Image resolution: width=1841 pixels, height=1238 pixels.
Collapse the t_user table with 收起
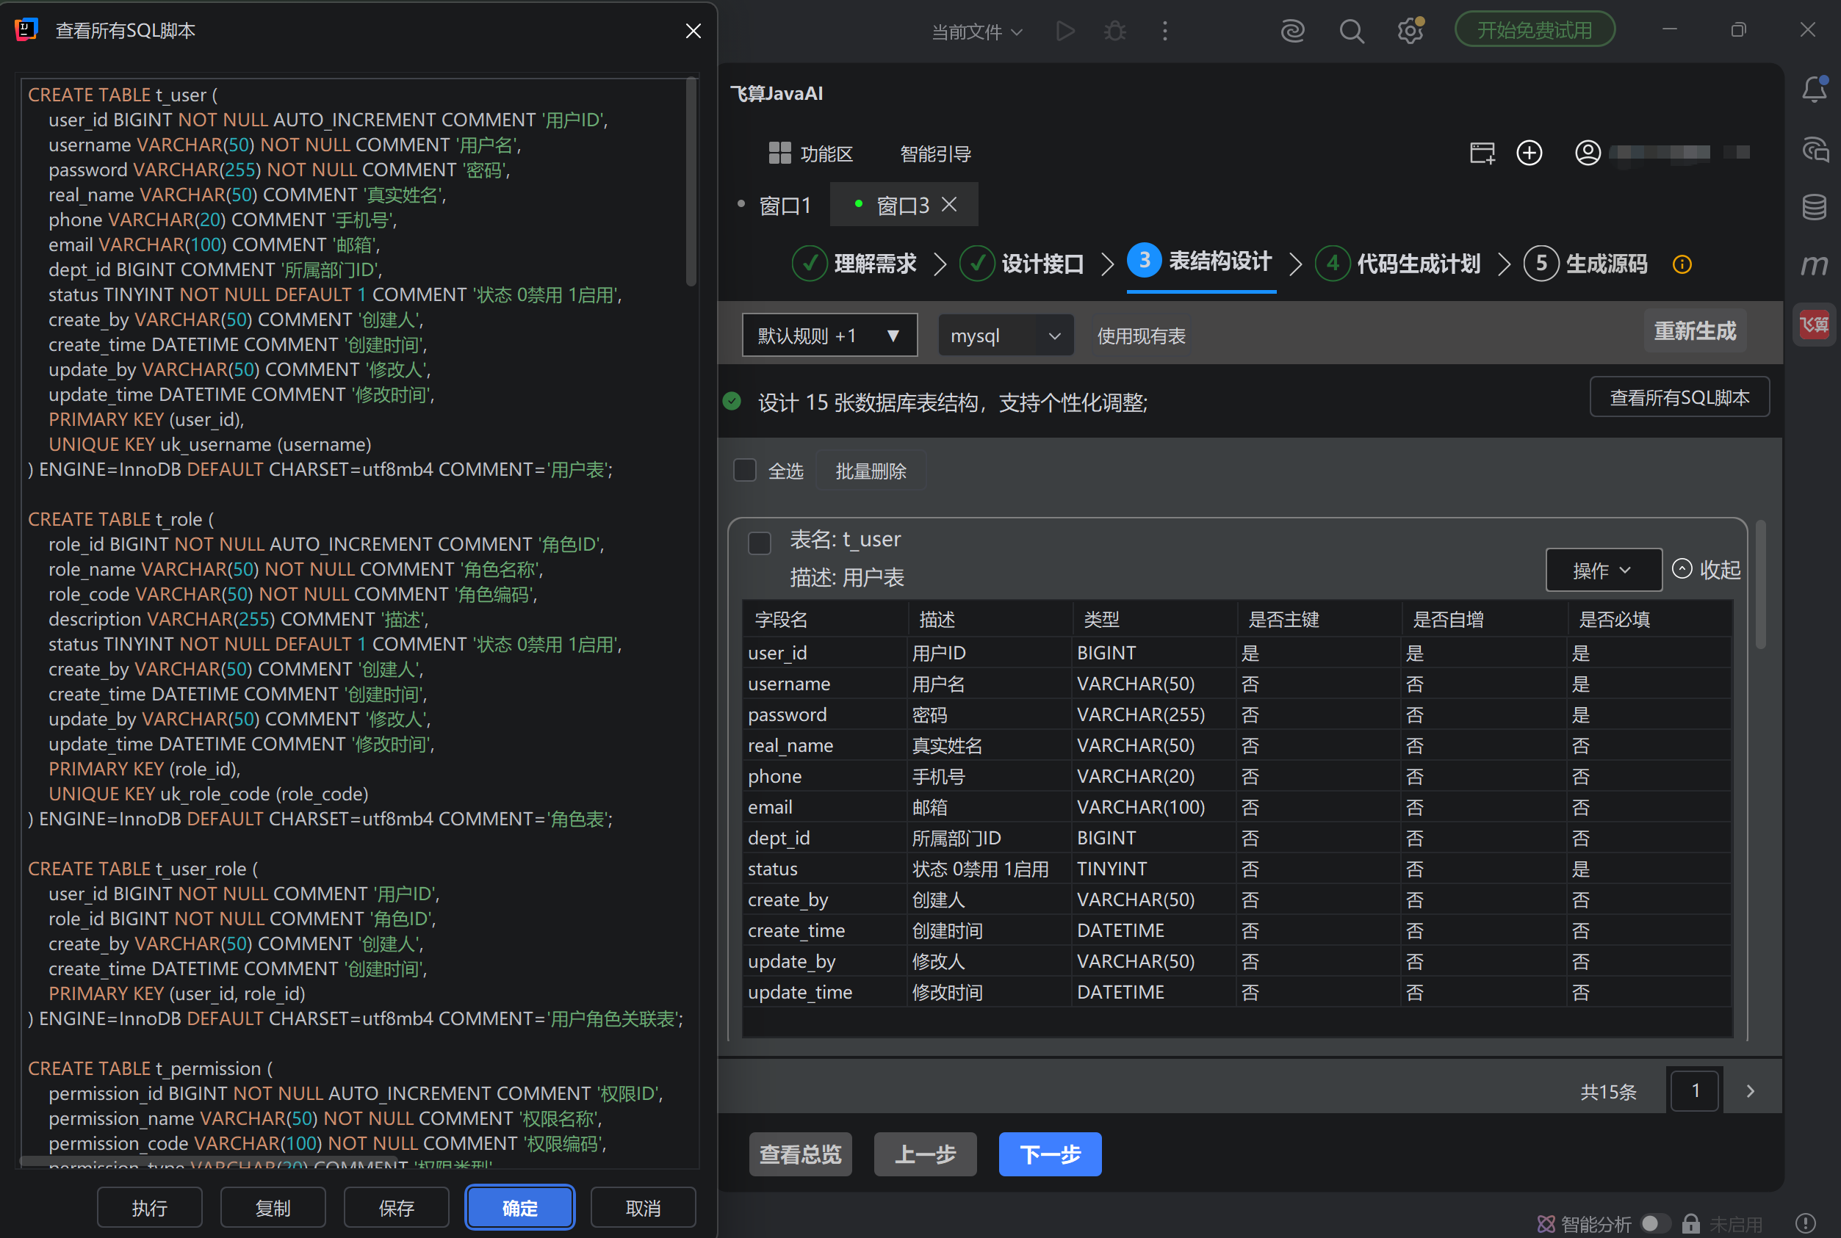click(x=1707, y=569)
